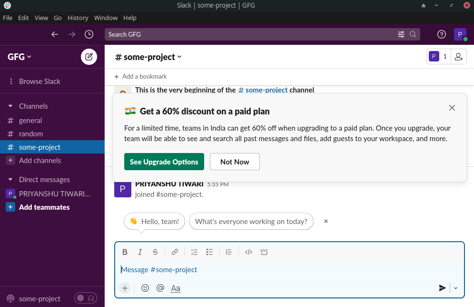The width and height of the screenshot is (474, 307).
Task: Collapse the Channels section
Action: coord(10,106)
